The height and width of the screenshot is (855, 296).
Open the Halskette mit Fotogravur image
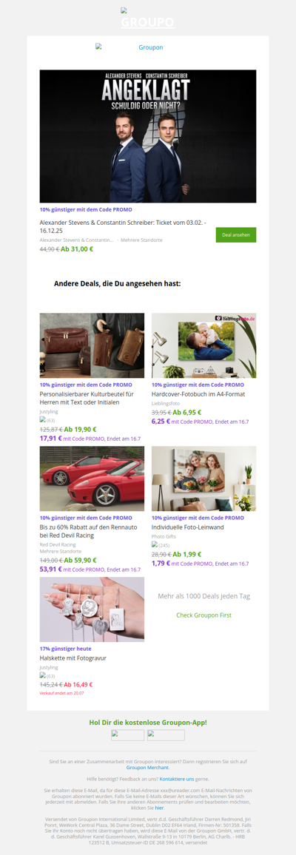(92, 609)
